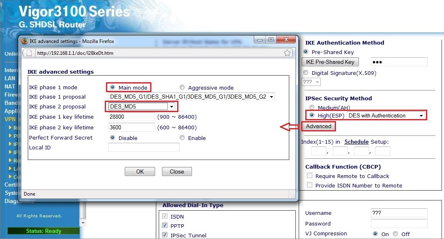The image size is (444, 239).
Task: Maximize the IKE advanced settings window
Action: tap(271, 39)
